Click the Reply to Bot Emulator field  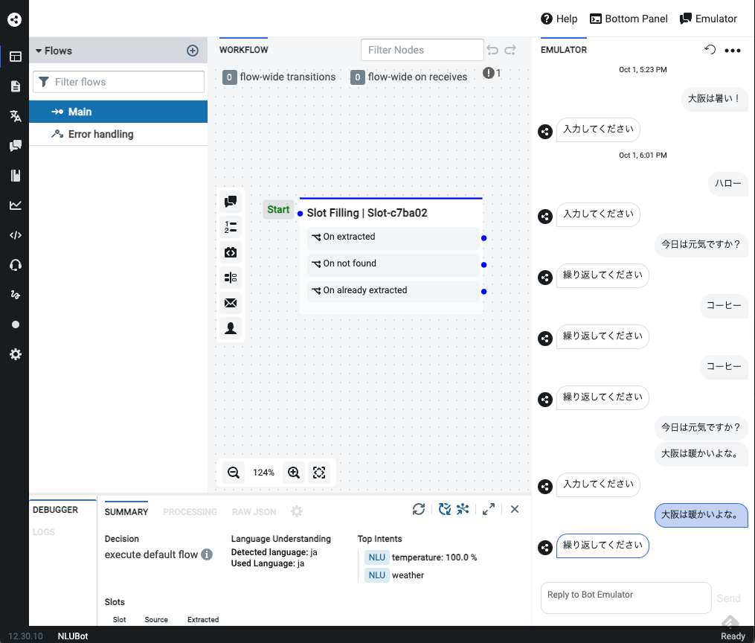click(x=626, y=598)
